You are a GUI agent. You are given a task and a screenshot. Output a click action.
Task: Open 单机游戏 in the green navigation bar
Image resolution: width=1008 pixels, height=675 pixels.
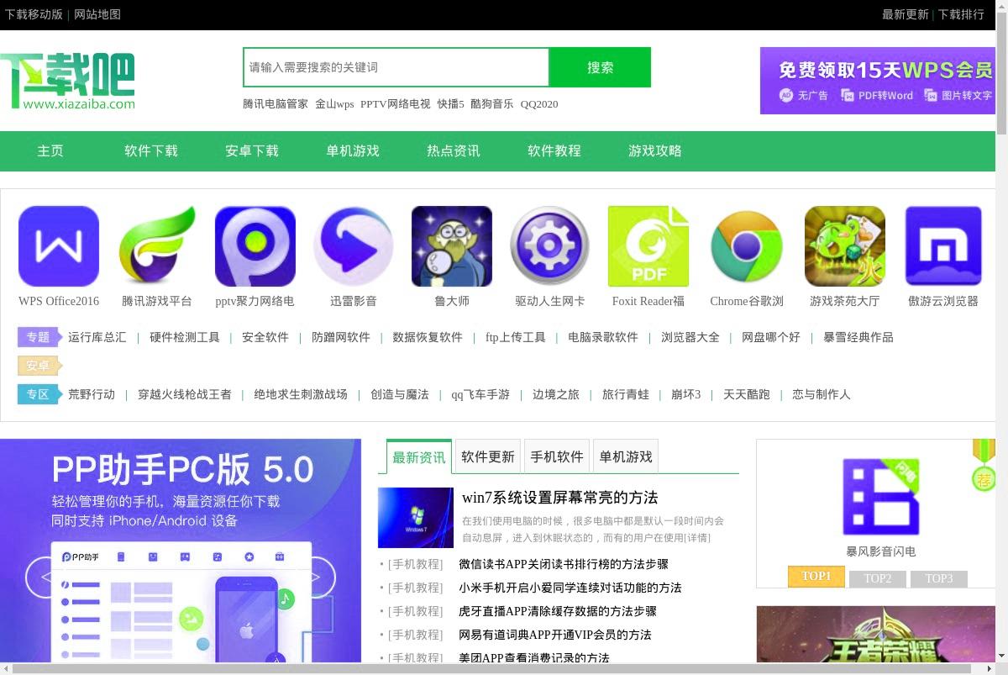pyautogui.click(x=353, y=151)
